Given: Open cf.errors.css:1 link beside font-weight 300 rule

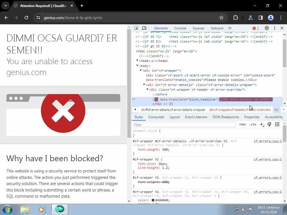Looking at the screenshot, I should pyautogui.click(x=268, y=141).
